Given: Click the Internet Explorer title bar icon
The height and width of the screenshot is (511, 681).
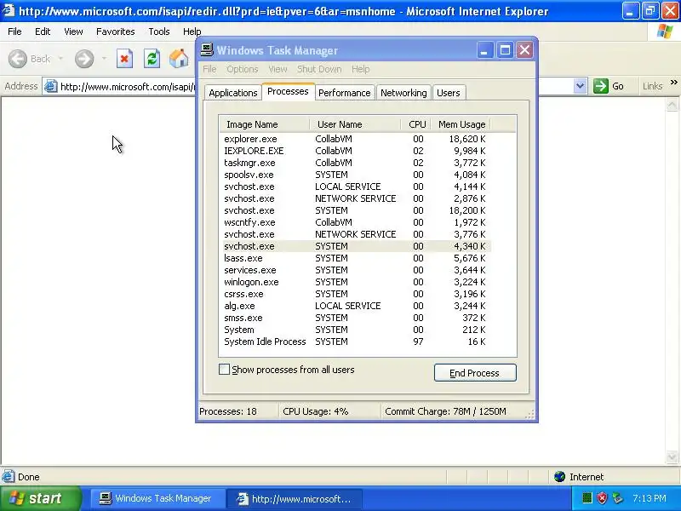Looking at the screenshot, I should [9, 9].
